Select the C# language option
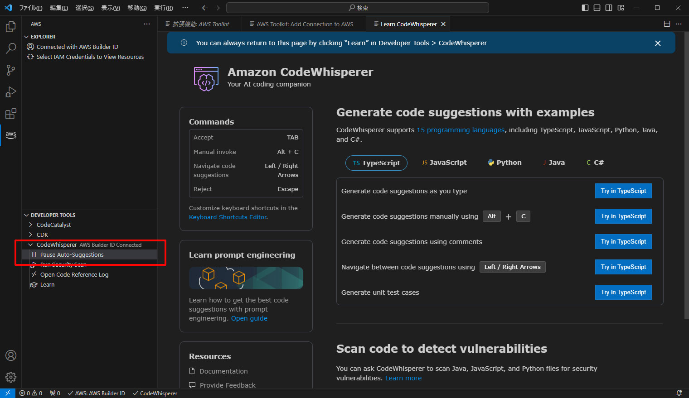 (x=595, y=163)
